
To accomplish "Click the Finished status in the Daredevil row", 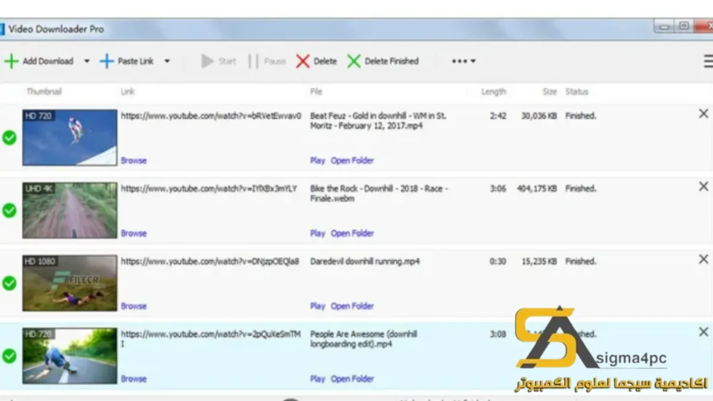I will click(581, 261).
